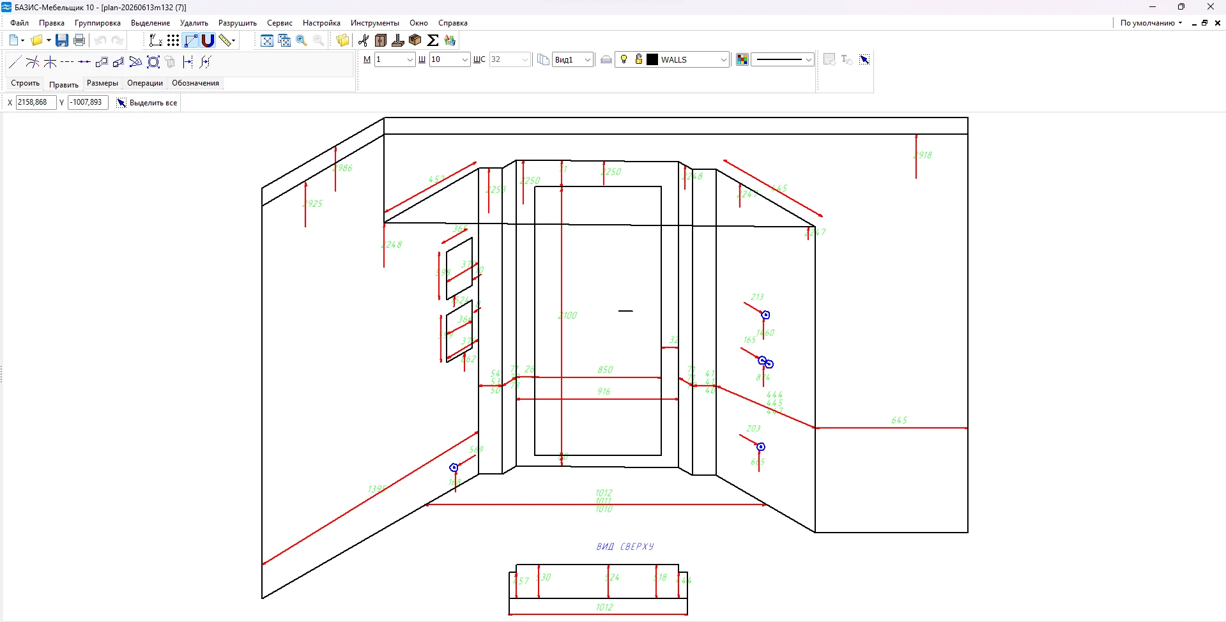Click the zoom to fit all icon
The width and height of the screenshot is (1226, 622).
click(x=267, y=40)
